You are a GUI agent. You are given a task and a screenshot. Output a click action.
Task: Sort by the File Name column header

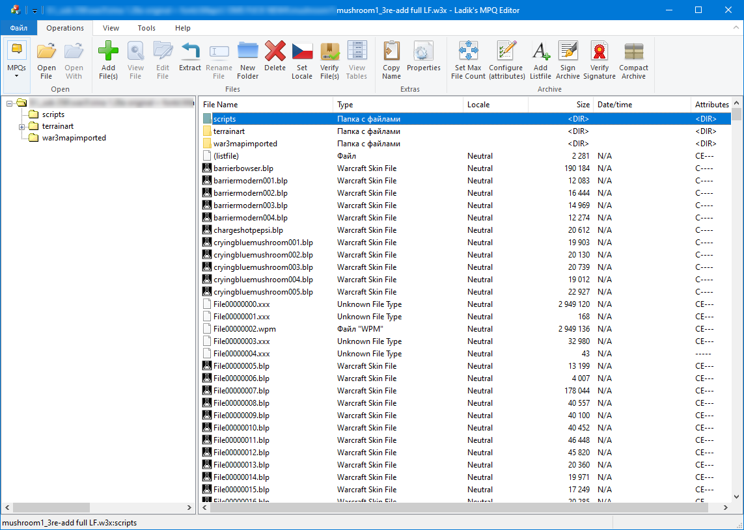tap(266, 105)
